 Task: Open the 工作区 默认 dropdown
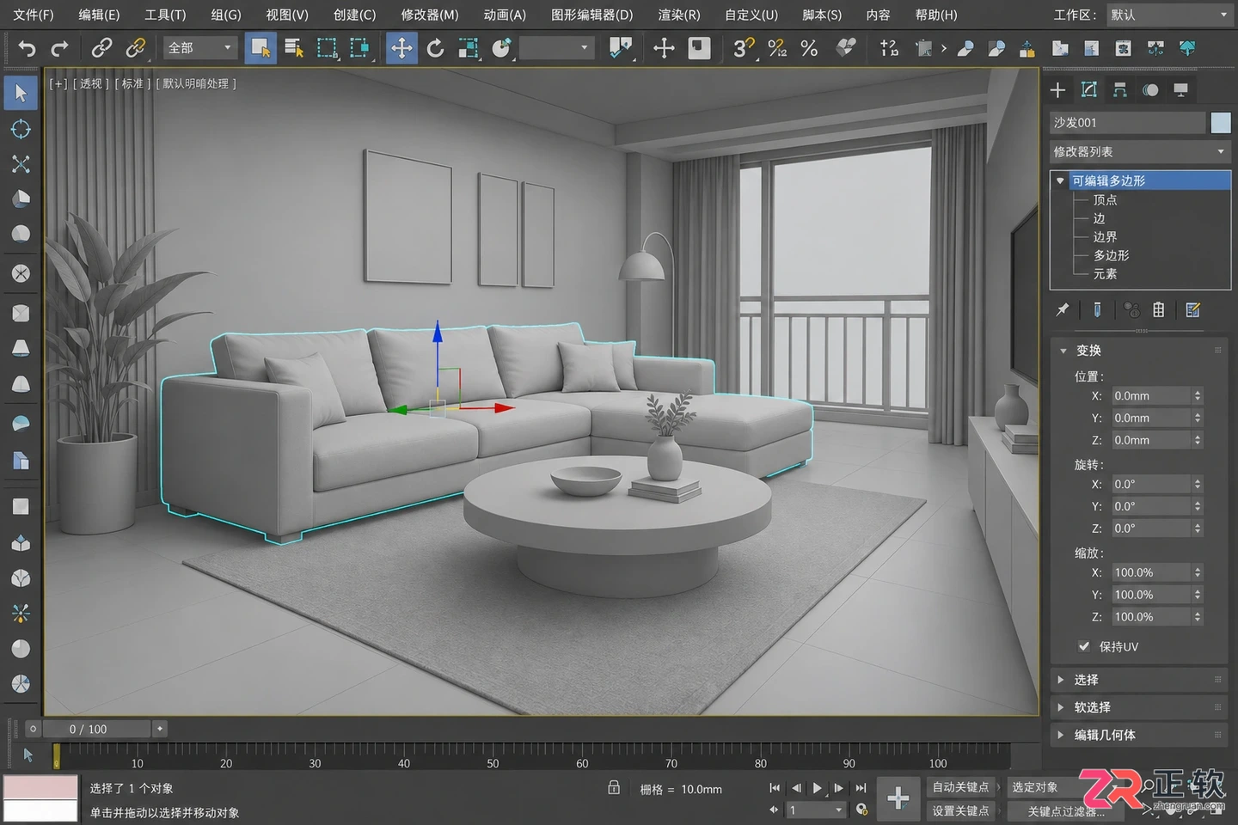(1169, 15)
